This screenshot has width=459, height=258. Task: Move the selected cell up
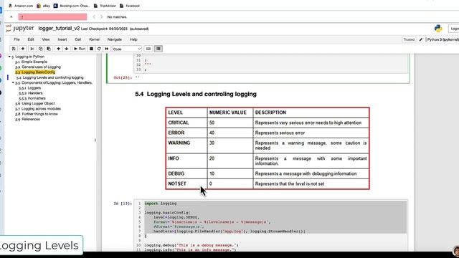point(58,49)
